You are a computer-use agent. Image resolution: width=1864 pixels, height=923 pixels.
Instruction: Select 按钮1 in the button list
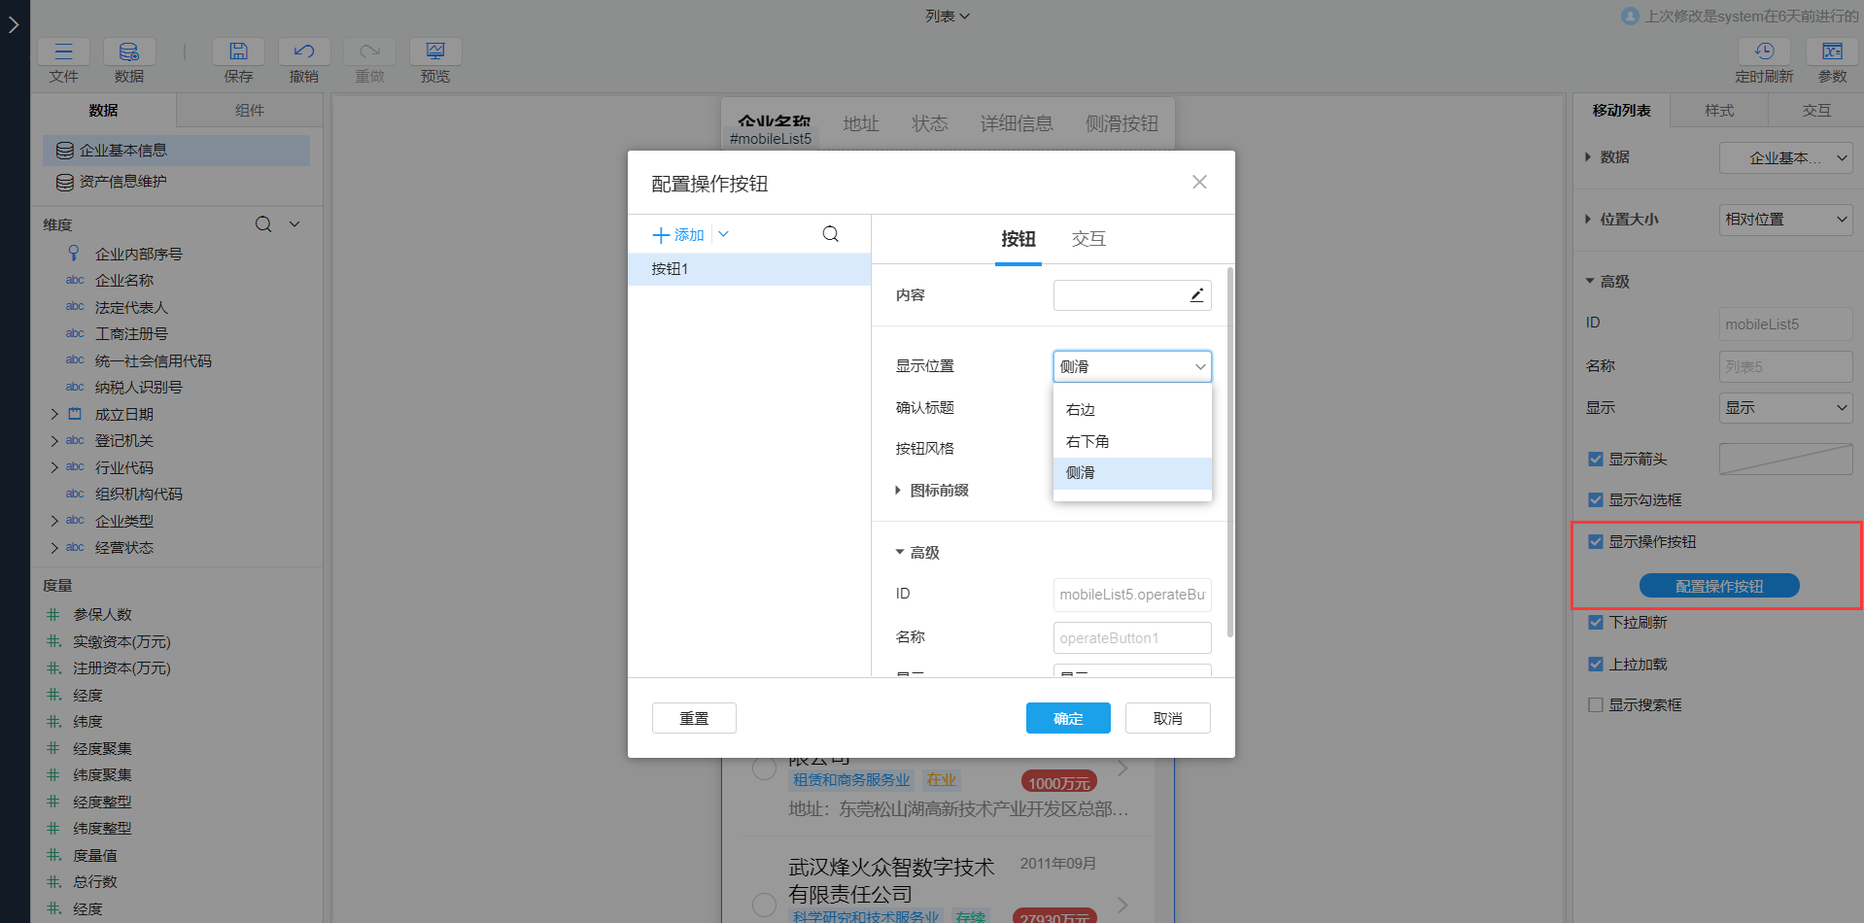[x=670, y=269]
